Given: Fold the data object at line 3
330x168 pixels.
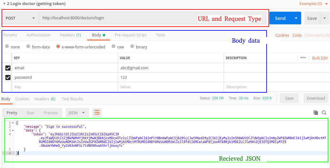Looking at the screenshot, I should pyautogui.click(x=13, y=130).
